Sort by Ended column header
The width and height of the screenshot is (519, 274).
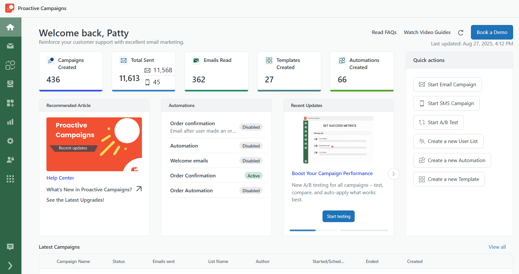372,261
